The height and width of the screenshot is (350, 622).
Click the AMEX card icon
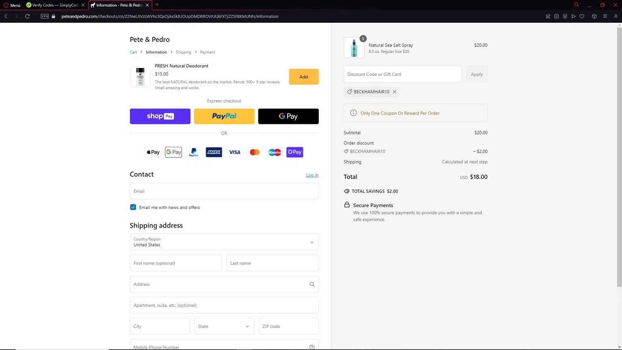coord(214,152)
